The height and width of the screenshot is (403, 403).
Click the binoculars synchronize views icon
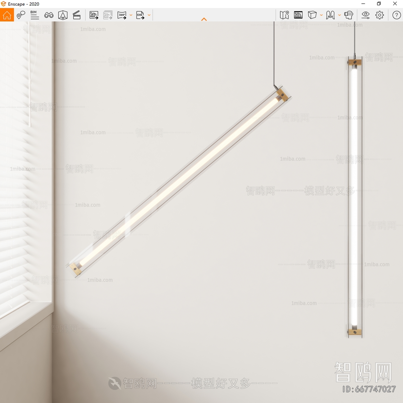click(x=49, y=15)
